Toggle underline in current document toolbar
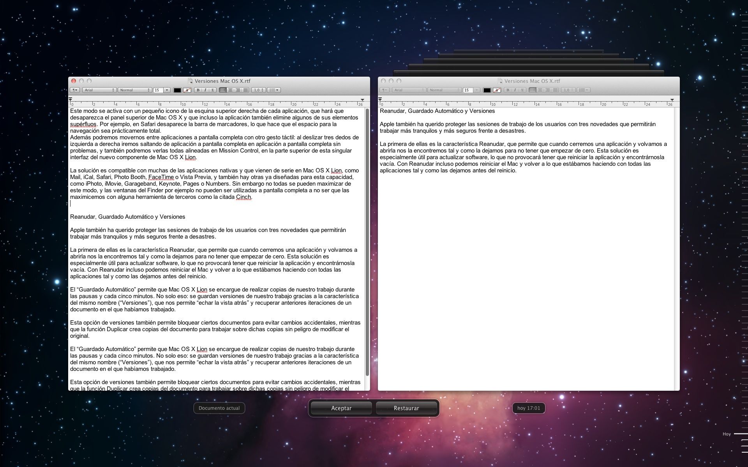This screenshot has height=467, width=748. point(213,90)
